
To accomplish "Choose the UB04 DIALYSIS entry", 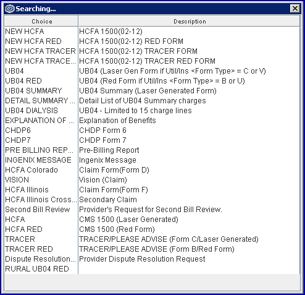I will click(x=152, y=111).
